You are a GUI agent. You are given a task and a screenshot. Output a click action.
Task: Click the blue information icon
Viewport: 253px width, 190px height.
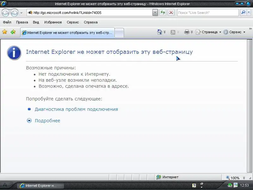point(14,53)
